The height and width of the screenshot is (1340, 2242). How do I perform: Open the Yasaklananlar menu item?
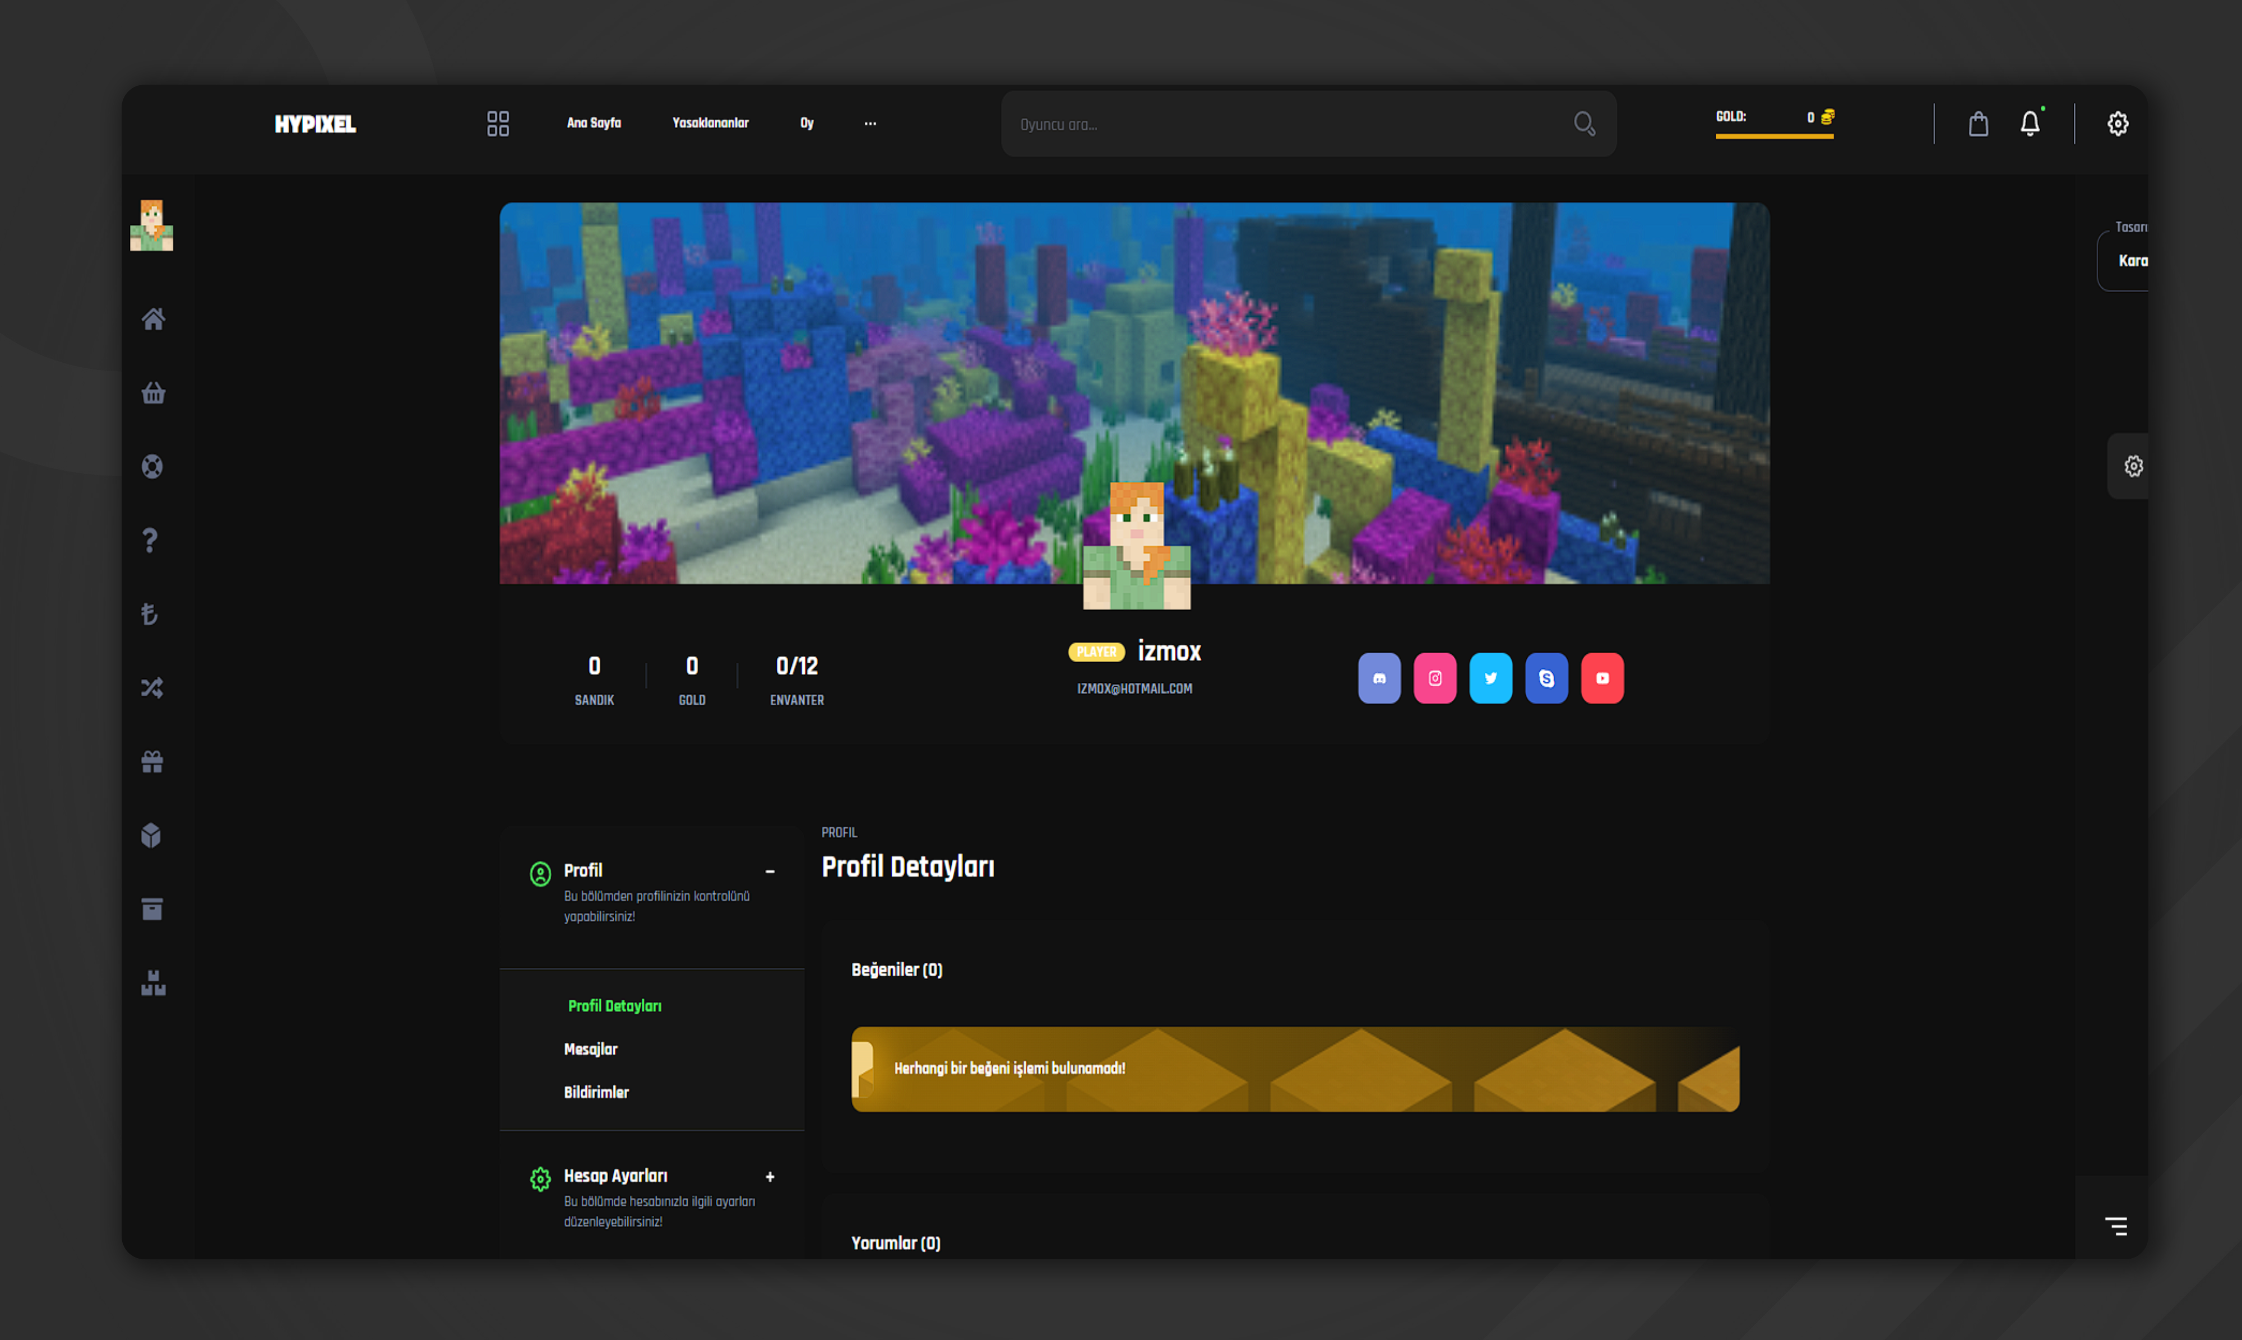[x=710, y=123]
